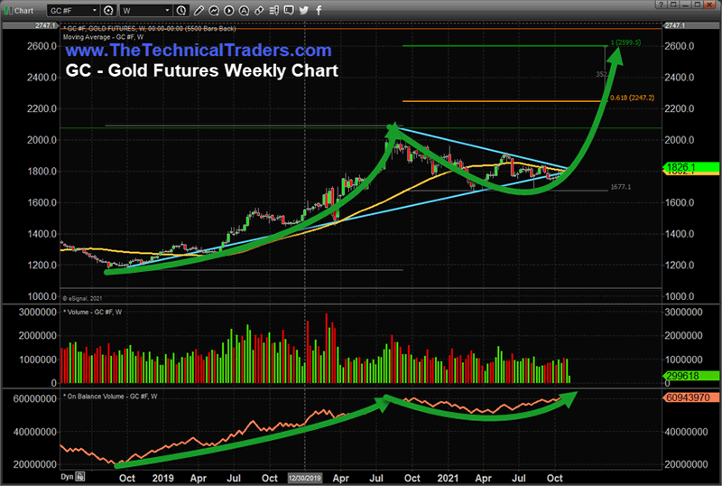This screenshot has width=722, height=486.
Task: Share chart via Facebook icon
Action: (319, 10)
